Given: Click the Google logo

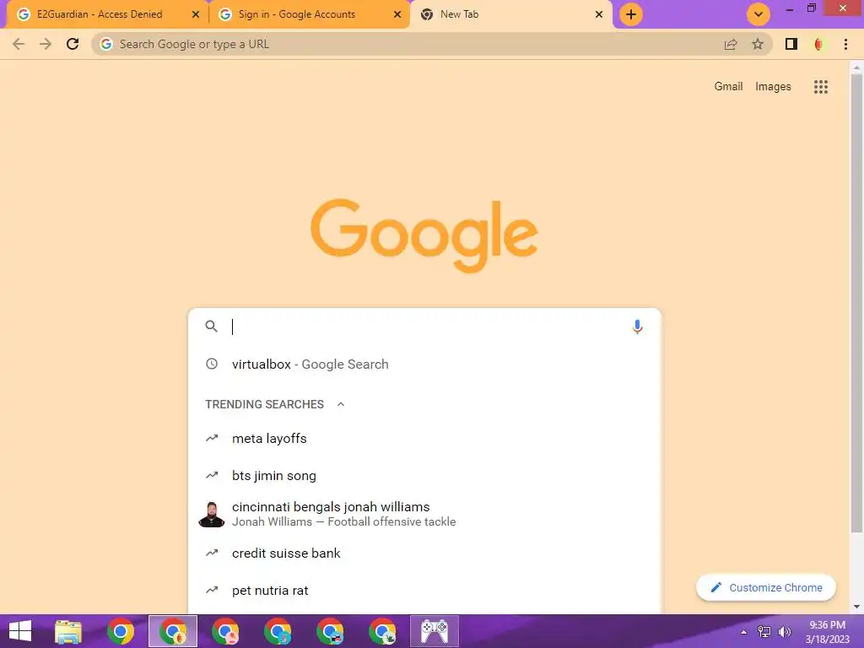Looking at the screenshot, I should 424,236.
